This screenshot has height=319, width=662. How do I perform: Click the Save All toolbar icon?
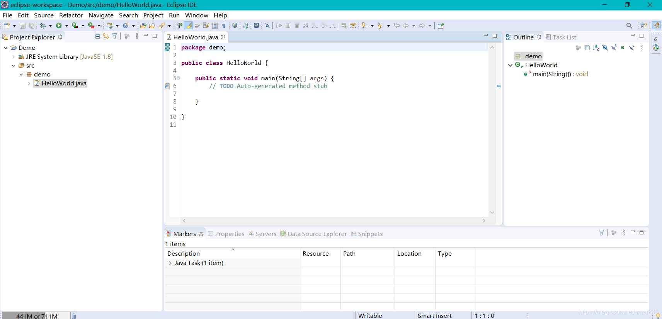tap(31, 25)
